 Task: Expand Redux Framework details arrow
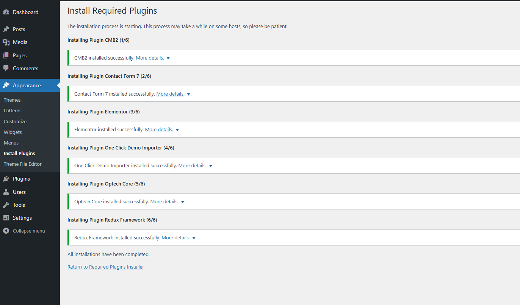coord(194,238)
